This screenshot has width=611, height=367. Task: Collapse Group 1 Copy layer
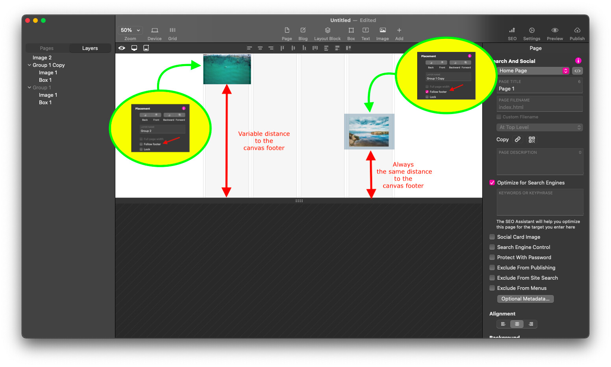[29, 65]
